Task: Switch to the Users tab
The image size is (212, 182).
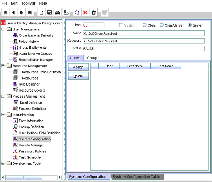Action: pos(75,58)
